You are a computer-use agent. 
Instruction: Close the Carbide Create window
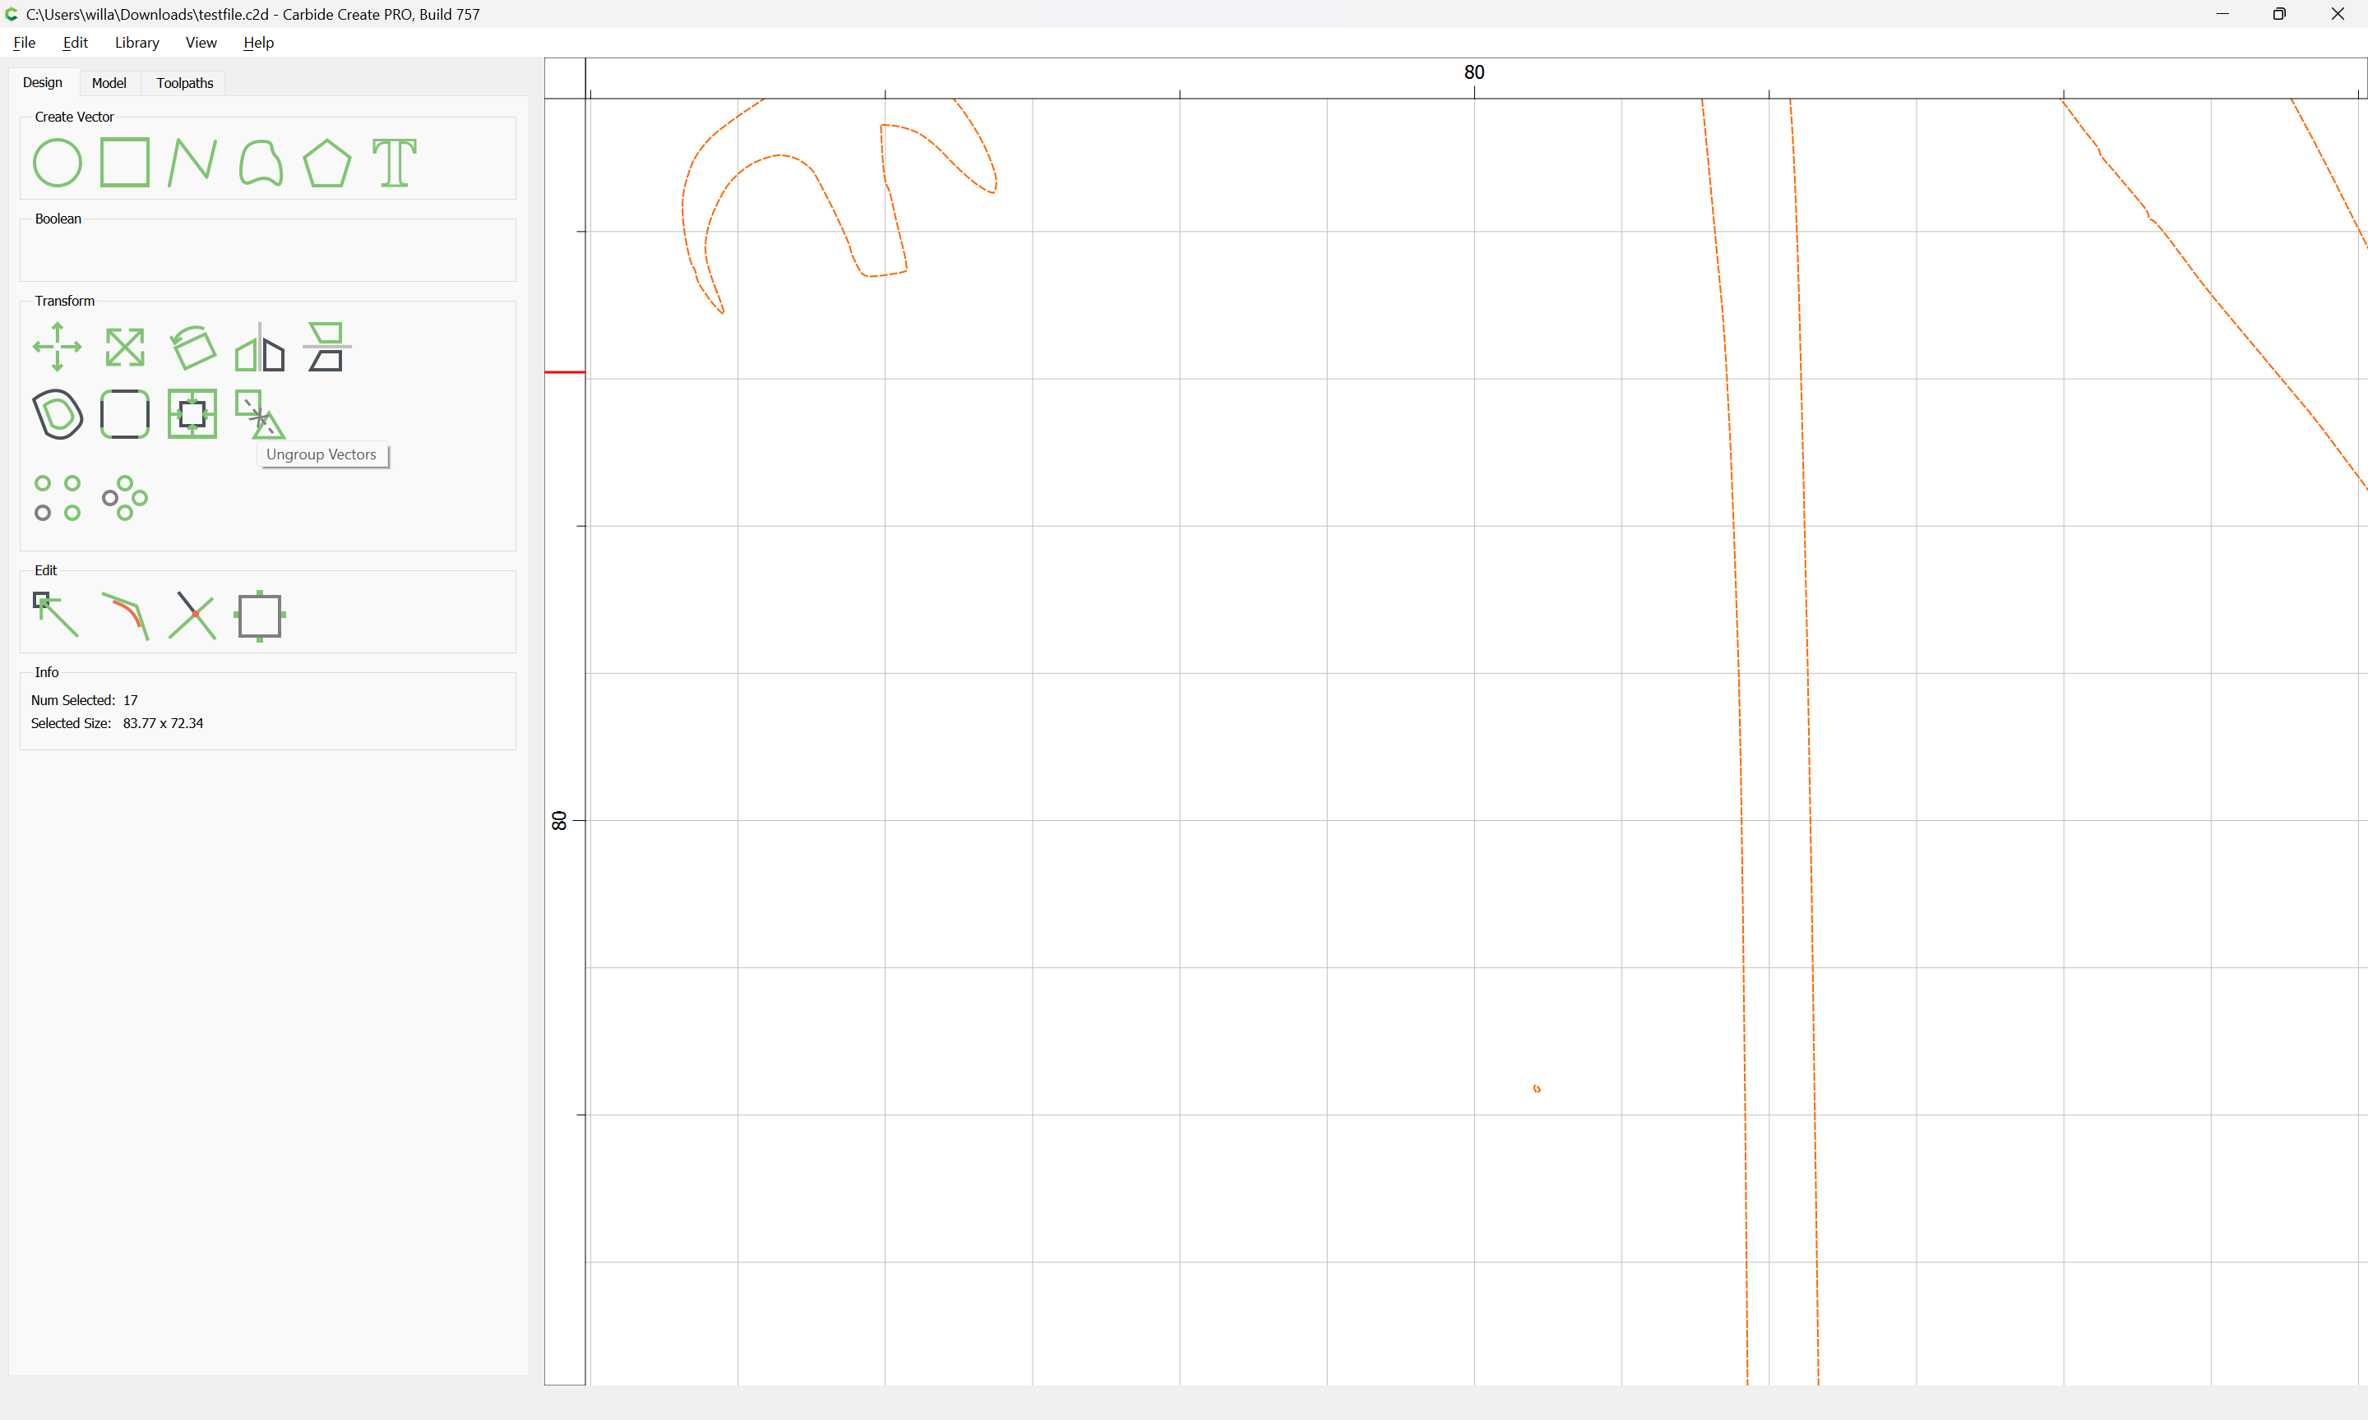click(2338, 13)
